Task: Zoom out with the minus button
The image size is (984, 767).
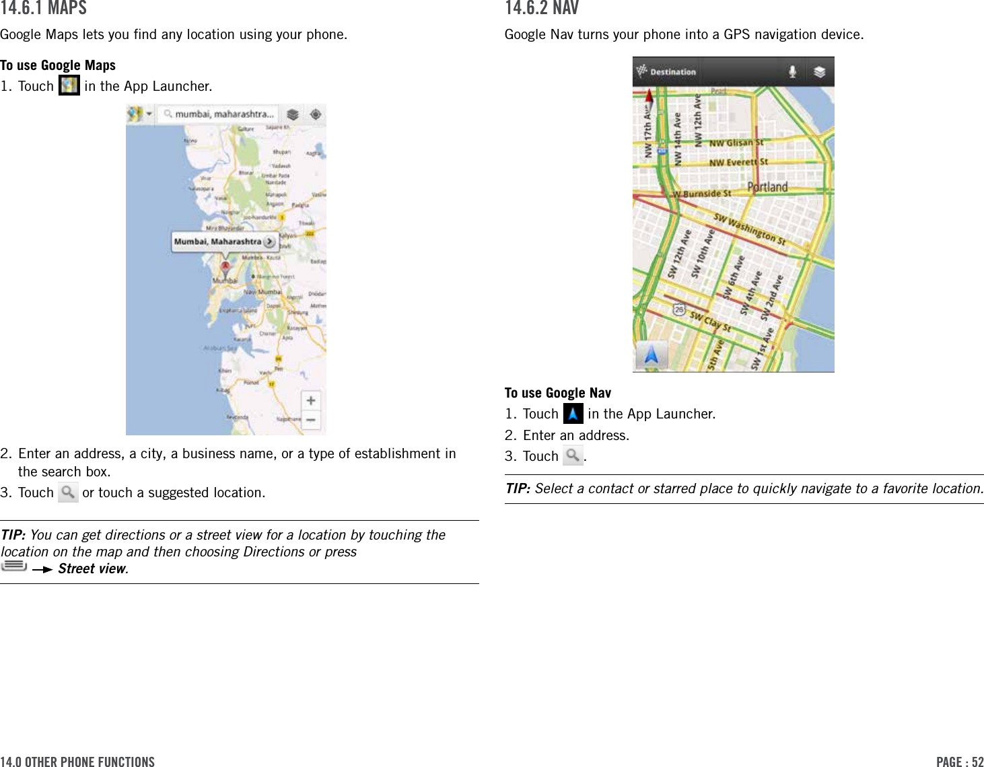Action: coord(311,420)
